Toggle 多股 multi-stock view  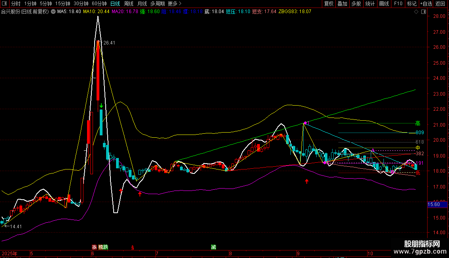pyautogui.click(x=356, y=4)
